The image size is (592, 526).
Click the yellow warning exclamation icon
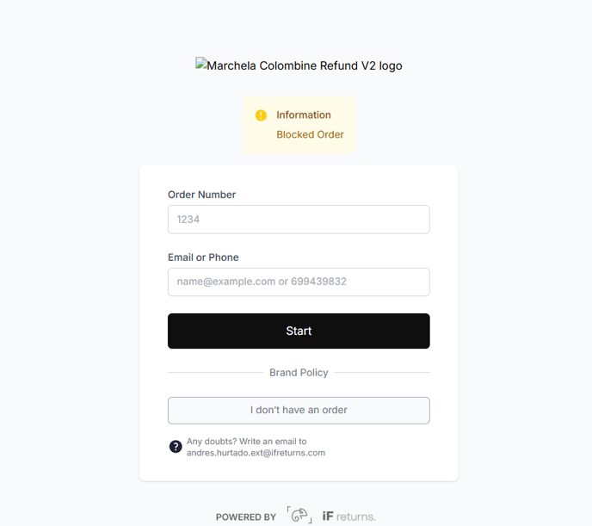click(261, 115)
